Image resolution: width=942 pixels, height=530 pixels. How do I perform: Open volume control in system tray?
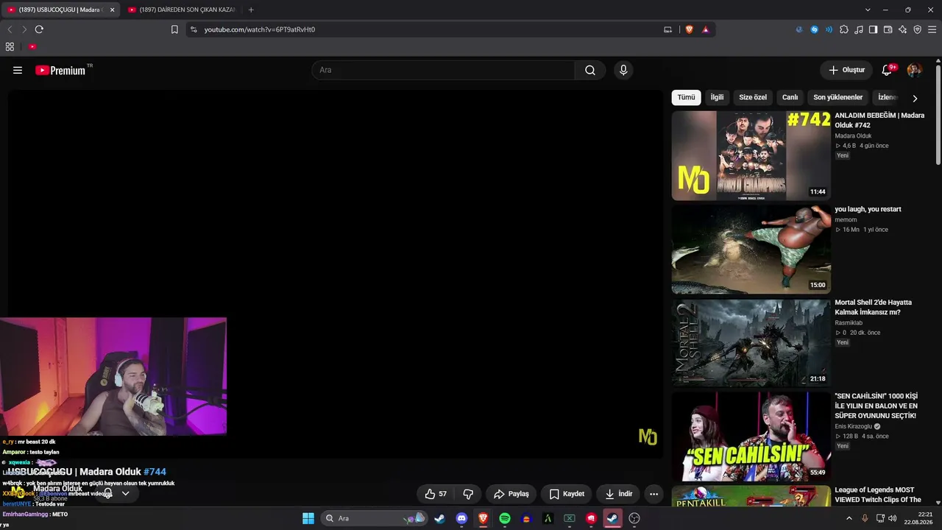pyautogui.click(x=893, y=518)
